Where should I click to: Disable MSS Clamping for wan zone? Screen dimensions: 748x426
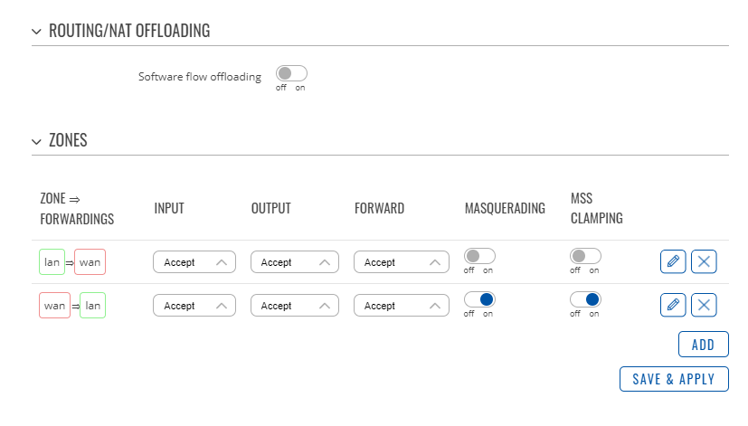coord(585,299)
